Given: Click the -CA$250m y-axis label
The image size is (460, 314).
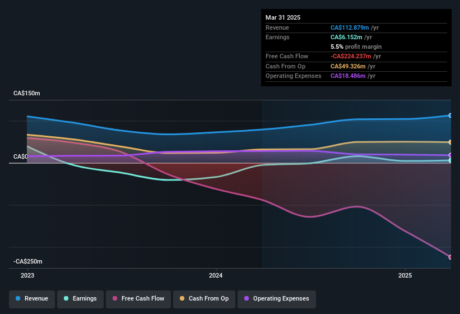Looking at the screenshot, I should point(28,261).
